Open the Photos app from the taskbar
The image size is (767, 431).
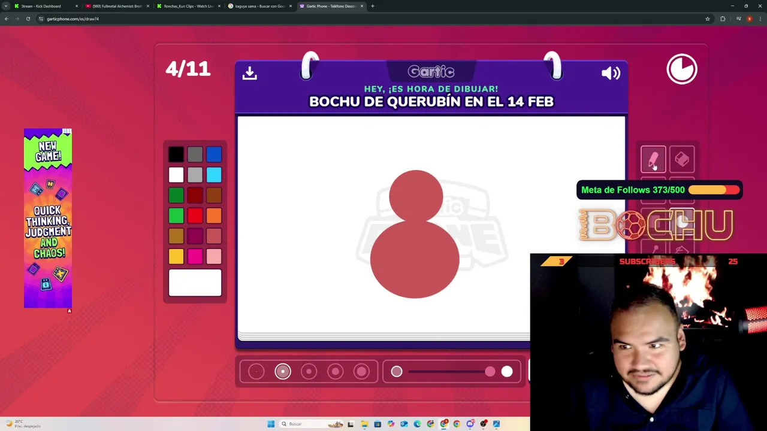(496, 424)
